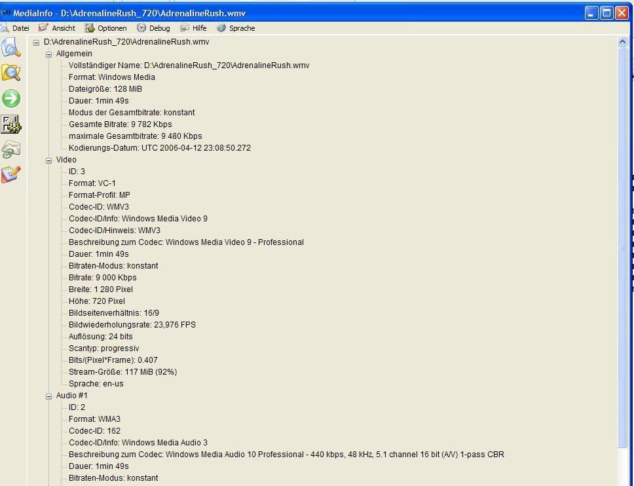The height and width of the screenshot is (486, 634).
Task: Select 'Gesamte Bitrate: 9 782 Kbps' row
Action: (120, 124)
